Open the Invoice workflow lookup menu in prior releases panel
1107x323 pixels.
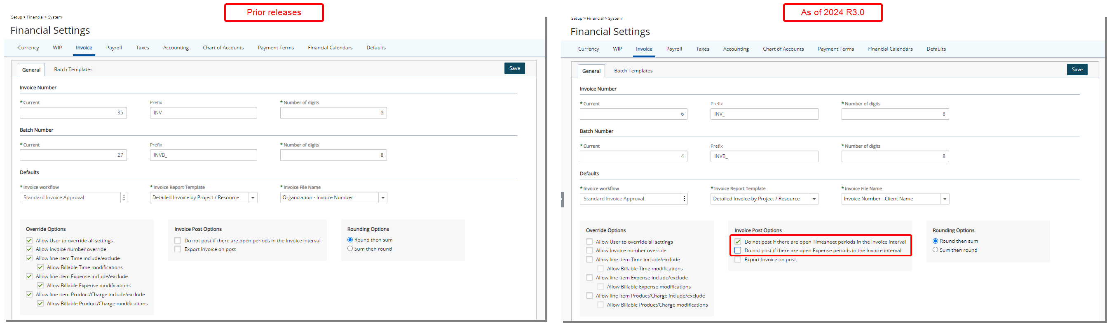click(x=124, y=198)
